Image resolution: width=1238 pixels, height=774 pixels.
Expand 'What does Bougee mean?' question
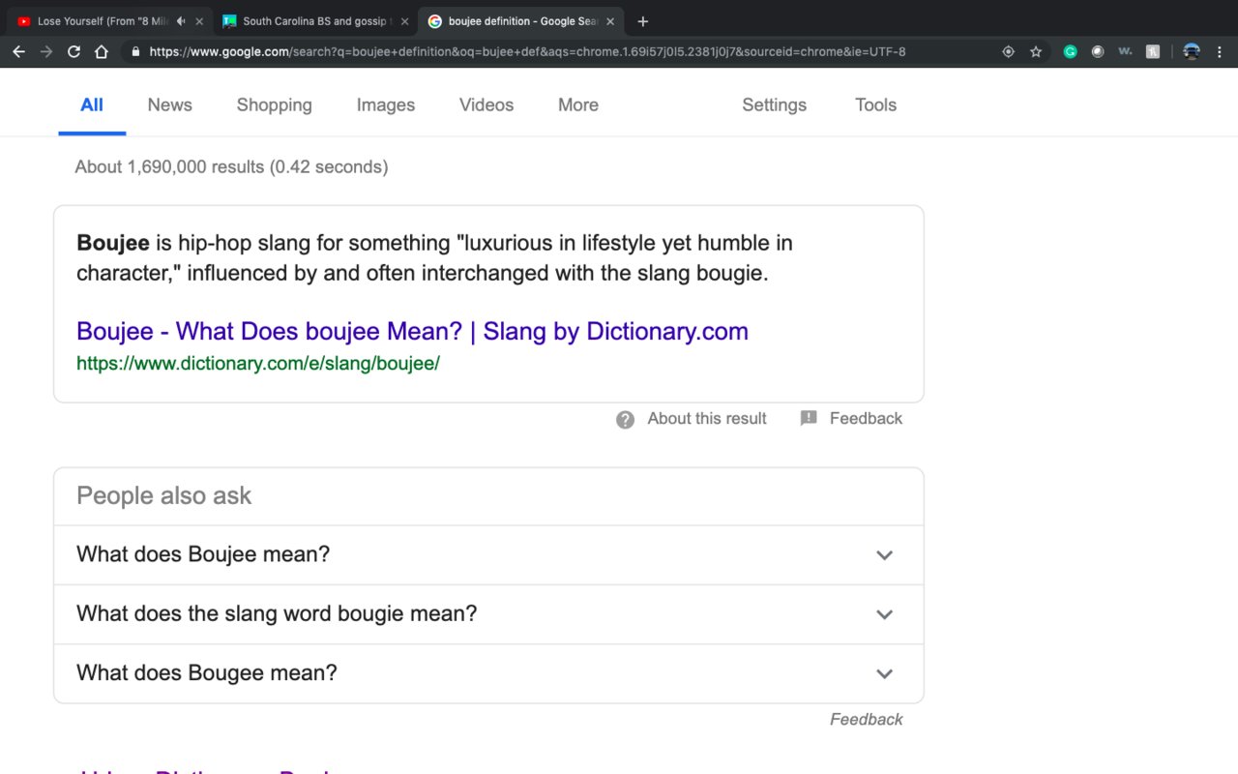[488, 673]
